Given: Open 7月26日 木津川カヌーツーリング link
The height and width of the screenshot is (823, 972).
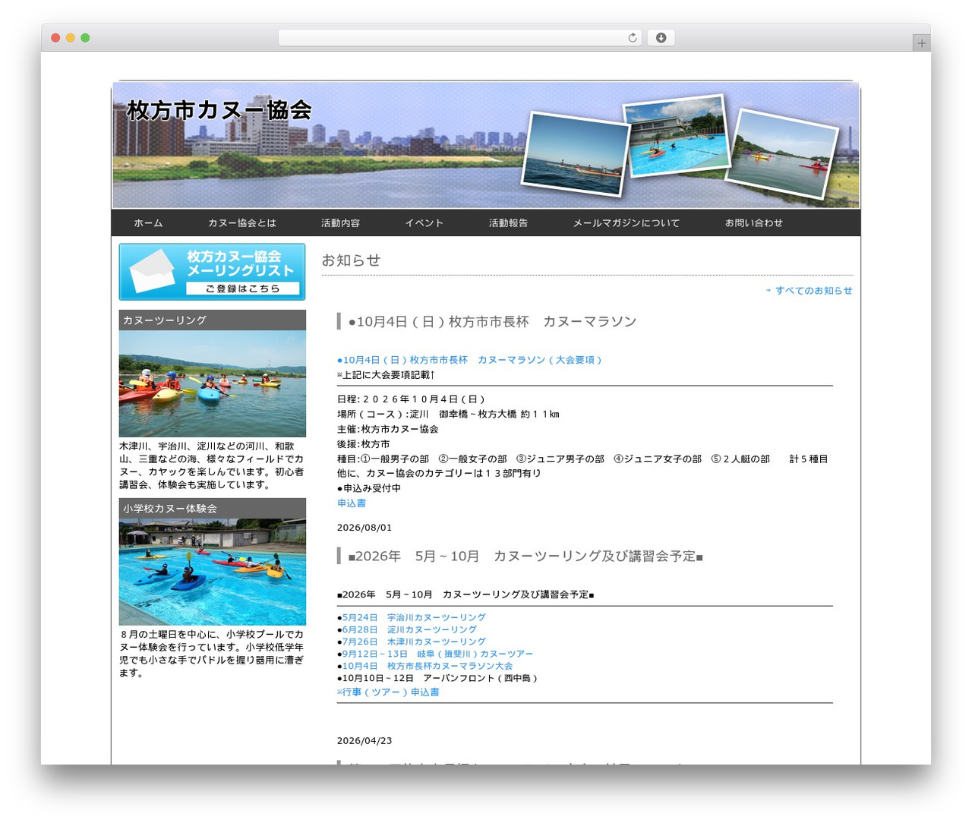Looking at the screenshot, I should coord(414,642).
